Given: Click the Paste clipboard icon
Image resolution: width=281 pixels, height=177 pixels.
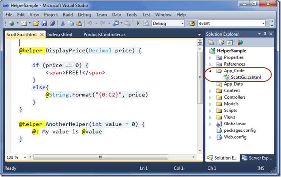Looking at the screenshot, I should (79, 23).
